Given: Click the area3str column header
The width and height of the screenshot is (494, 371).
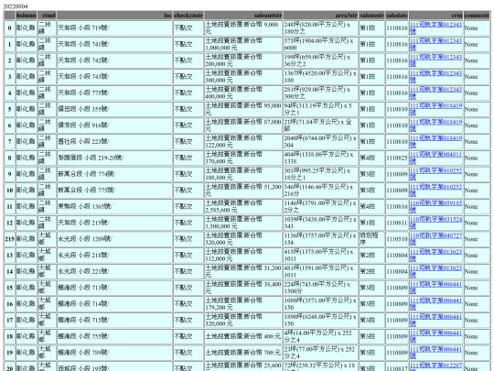Looking at the screenshot, I should 321,16.
